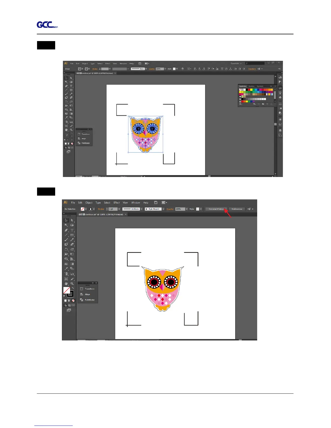This screenshot has width=331, height=428.
Task: Open the View menu in upper screenshot
Action: 115,63
